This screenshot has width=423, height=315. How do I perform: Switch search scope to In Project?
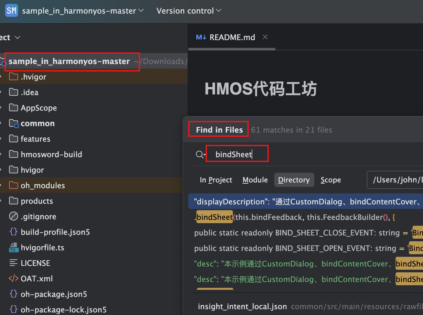(216, 180)
